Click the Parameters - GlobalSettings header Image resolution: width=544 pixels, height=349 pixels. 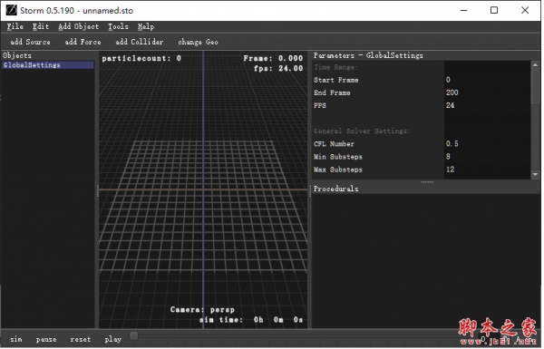click(x=368, y=55)
